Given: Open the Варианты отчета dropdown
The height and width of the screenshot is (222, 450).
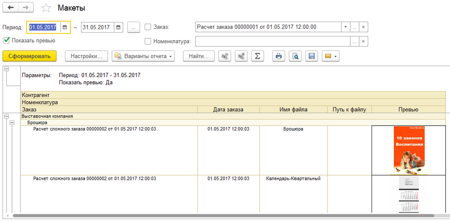Looking at the screenshot, I should tap(143, 56).
